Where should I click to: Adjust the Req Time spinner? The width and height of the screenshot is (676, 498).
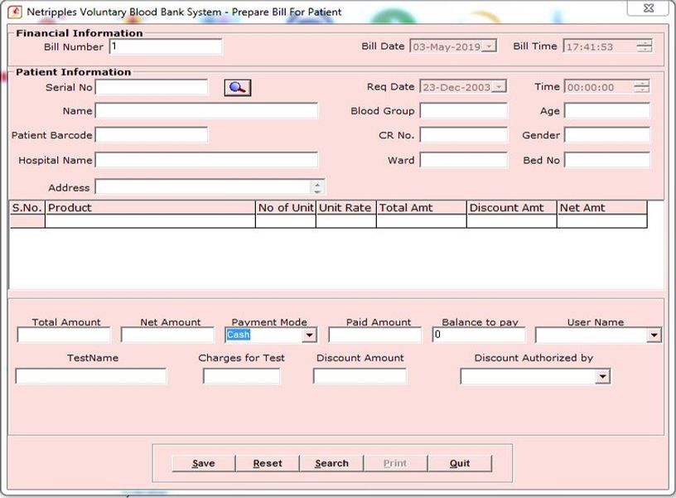(641, 87)
